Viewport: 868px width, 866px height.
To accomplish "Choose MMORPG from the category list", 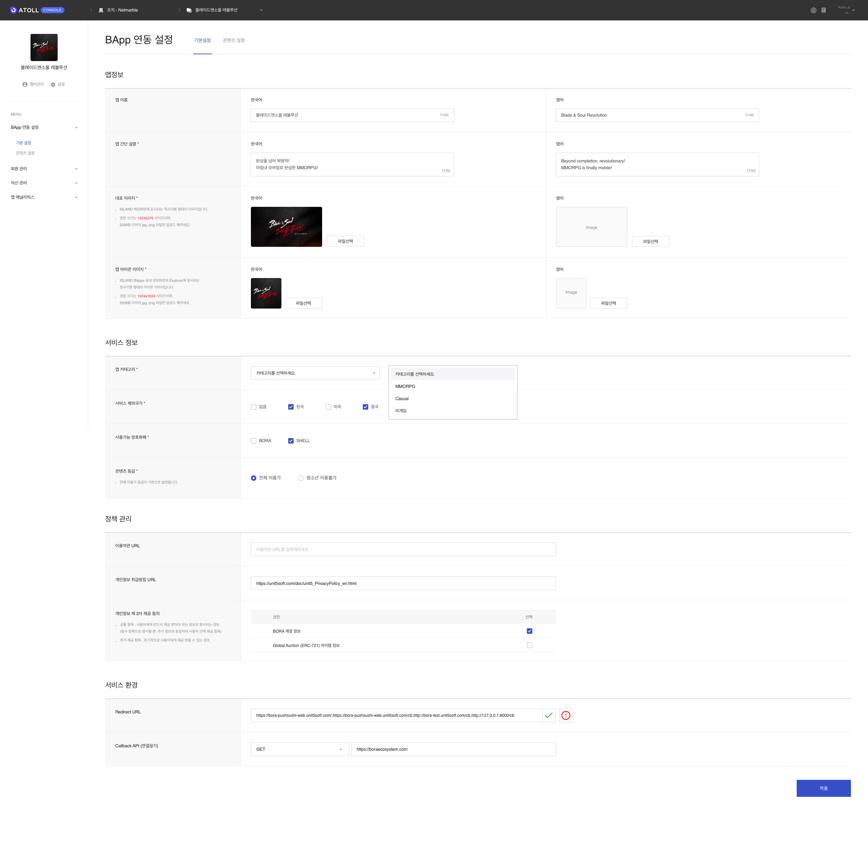I will coord(405,387).
